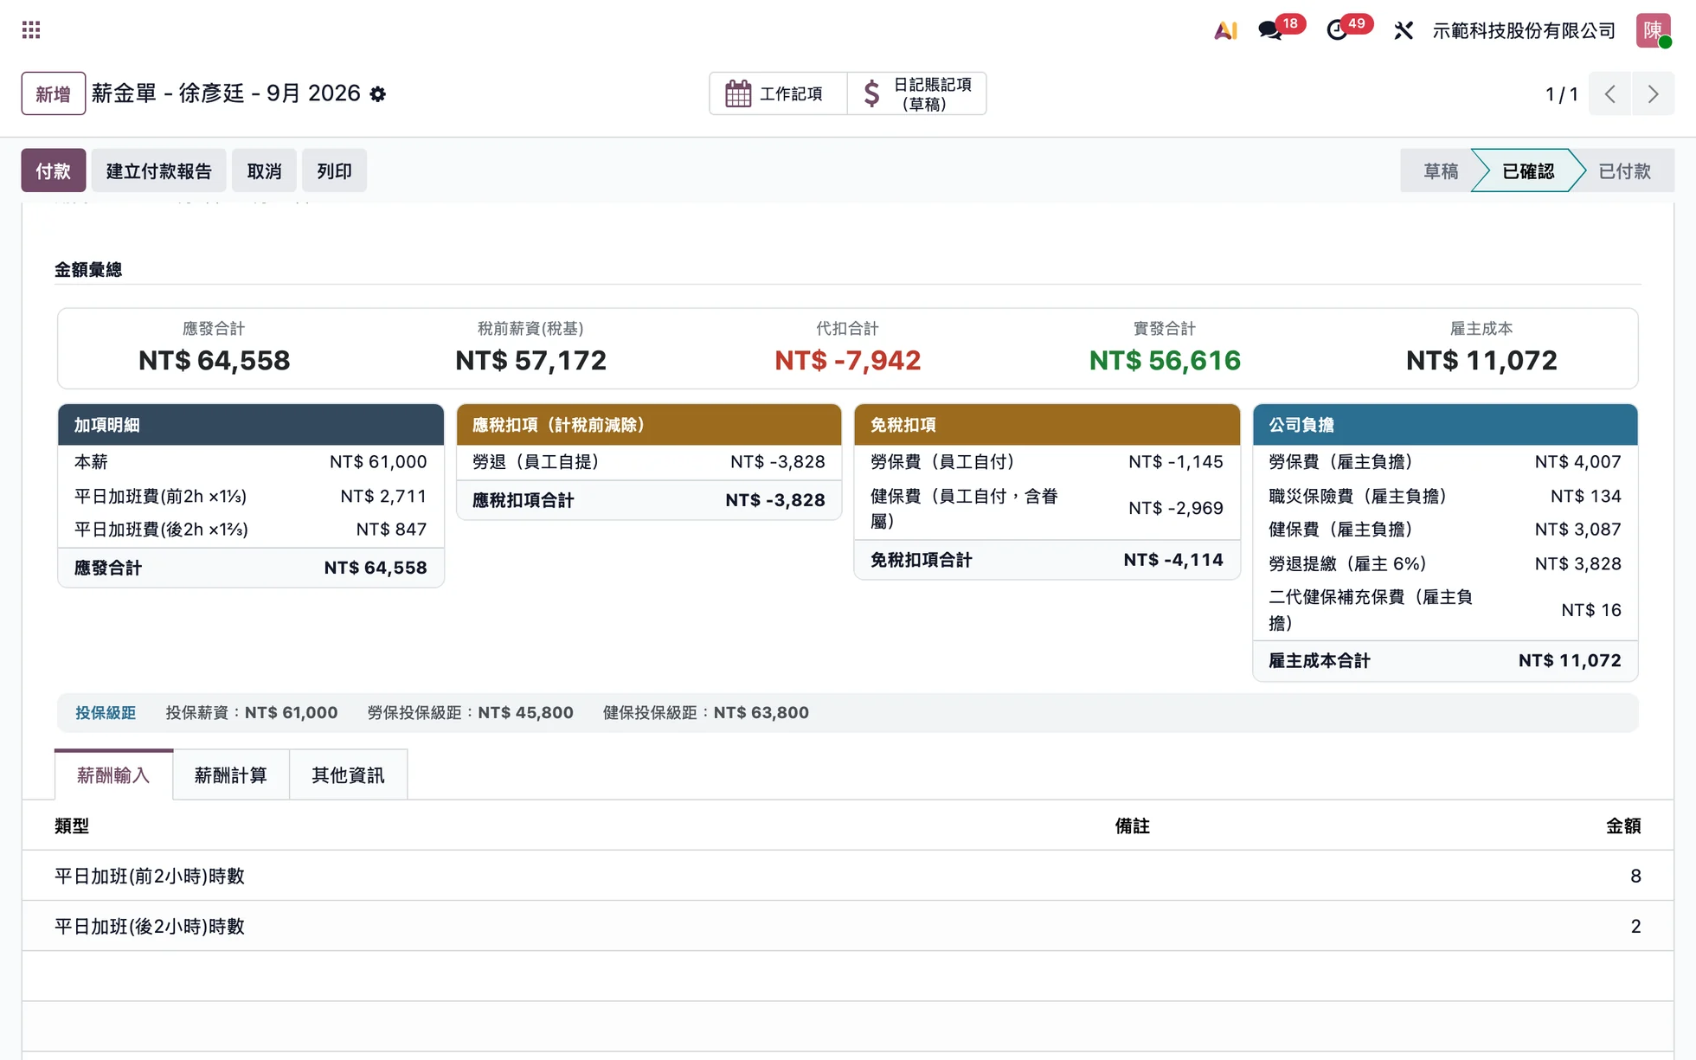Click the 公司負擔 card header
Image resolution: width=1696 pixels, height=1060 pixels.
pyautogui.click(x=1445, y=425)
